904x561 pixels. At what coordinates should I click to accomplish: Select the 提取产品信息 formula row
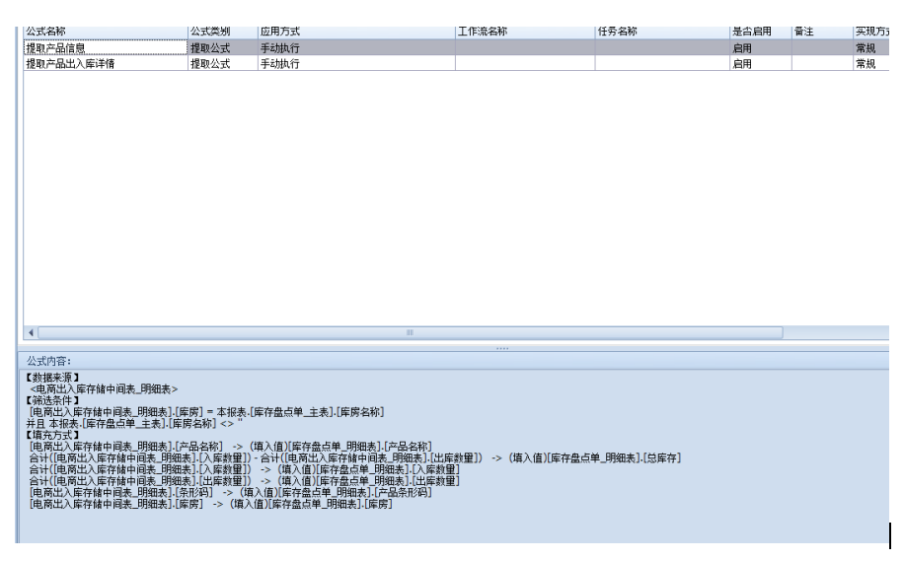click(58, 47)
